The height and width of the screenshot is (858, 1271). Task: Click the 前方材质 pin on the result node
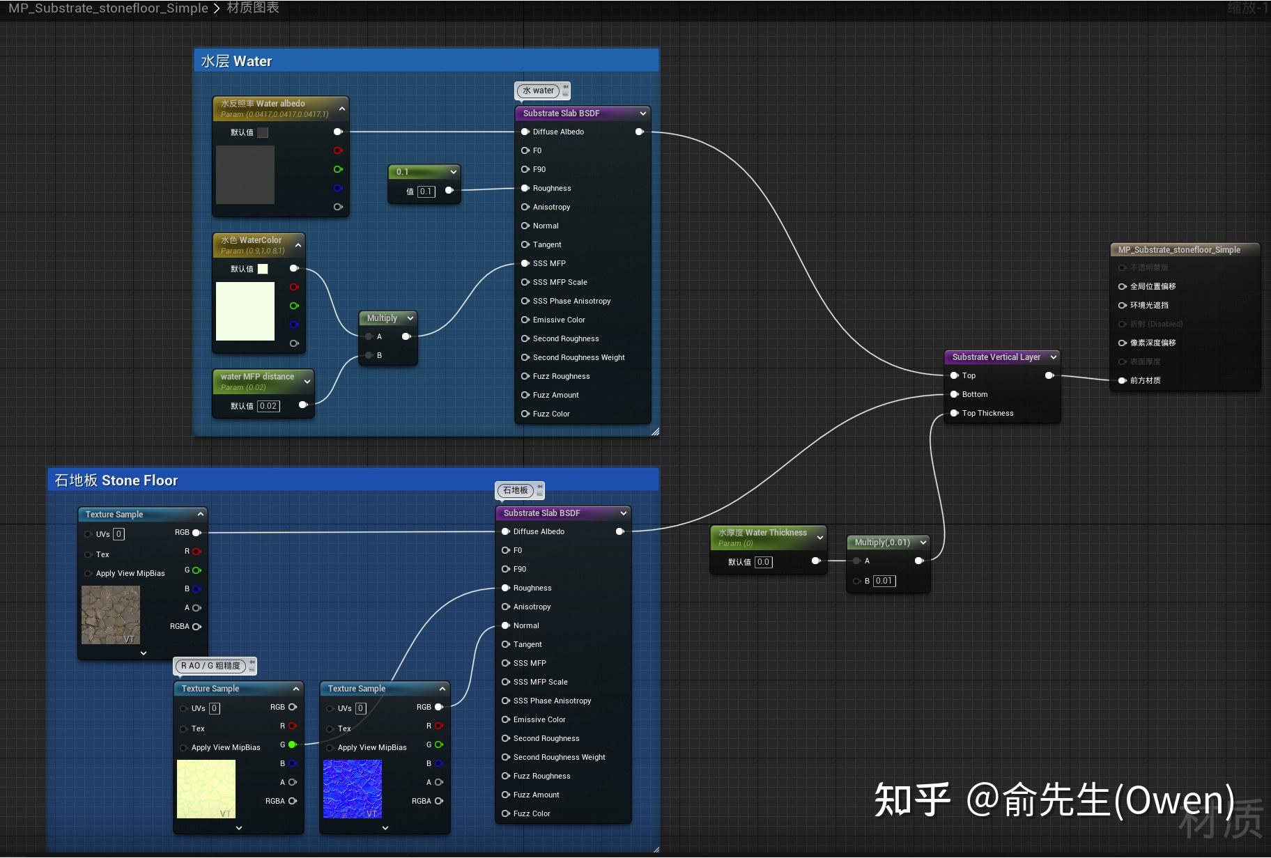coord(1122,381)
